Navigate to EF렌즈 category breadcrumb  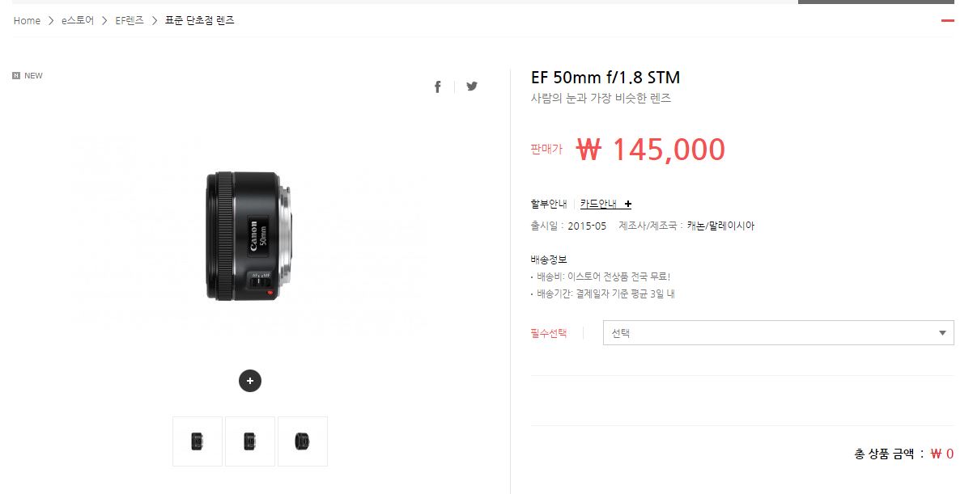(130, 21)
